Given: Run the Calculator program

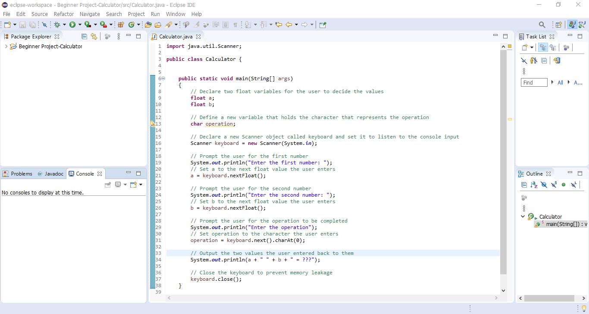Looking at the screenshot, I should pyautogui.click(x=72, y=25).
